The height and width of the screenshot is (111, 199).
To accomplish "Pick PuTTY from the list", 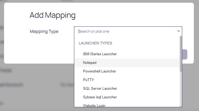I will tap(127, 80).
